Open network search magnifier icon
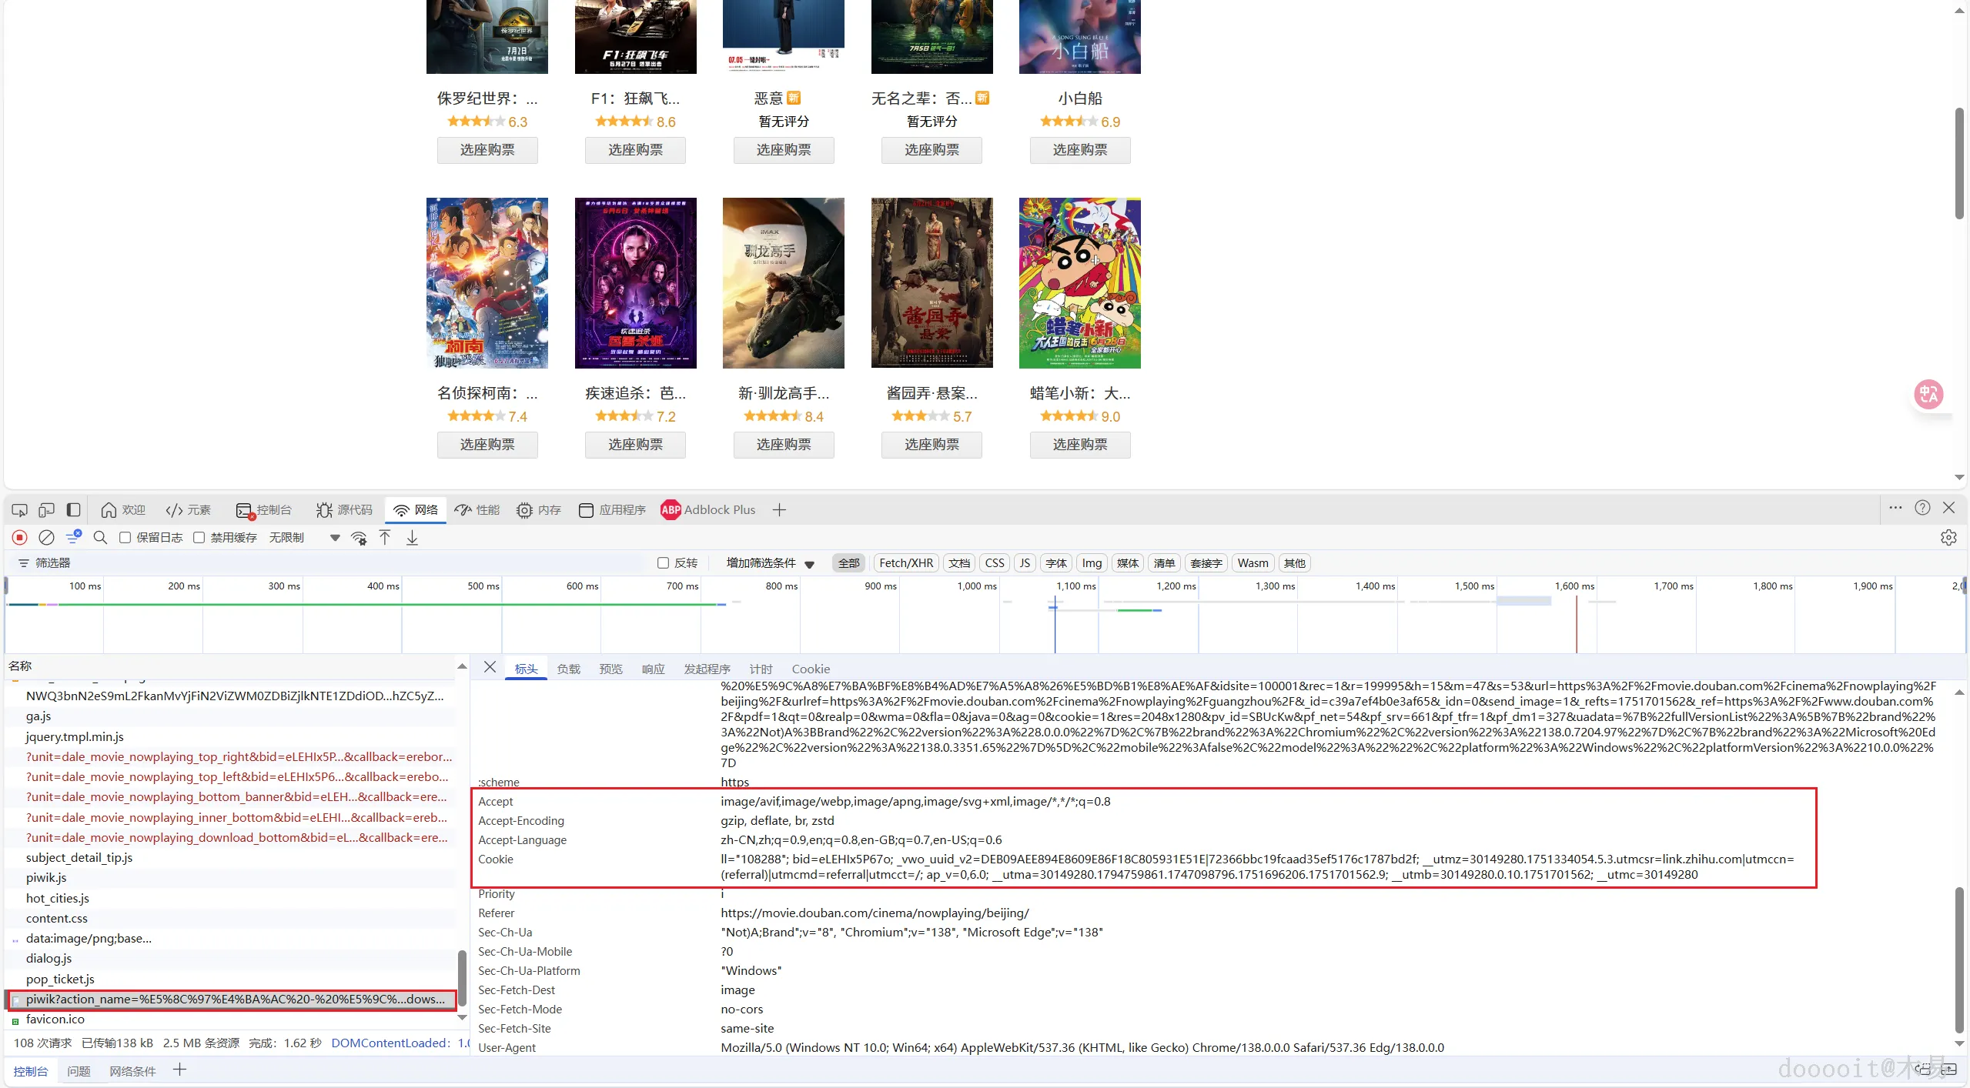The height and width of the screenshot is (1088, 1970). click(100, 537)
